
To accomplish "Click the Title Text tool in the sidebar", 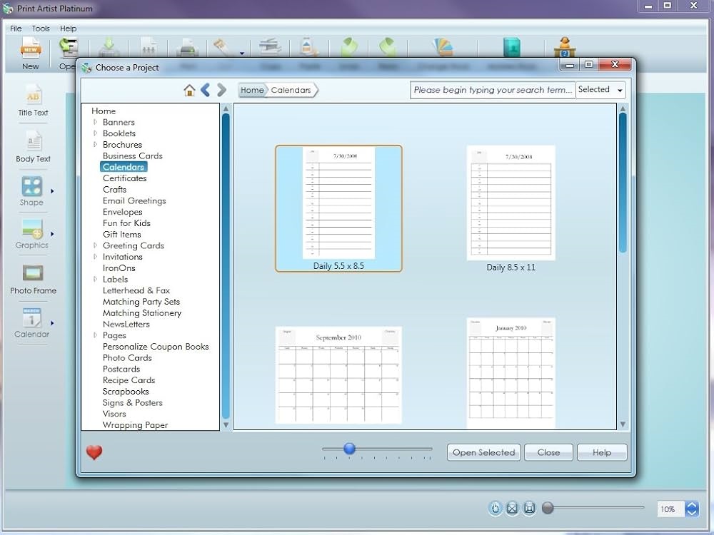I will point(33,101).
